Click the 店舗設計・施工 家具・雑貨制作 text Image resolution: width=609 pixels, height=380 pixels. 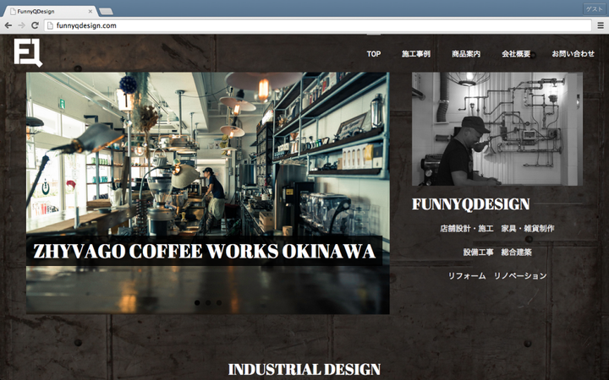click(497, 228)
